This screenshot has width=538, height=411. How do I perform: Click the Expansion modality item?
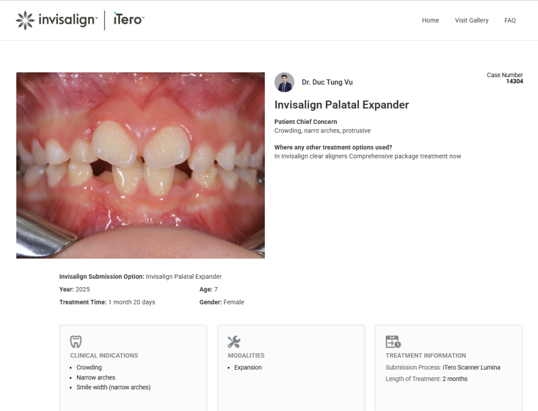click(x=248, y=367)
